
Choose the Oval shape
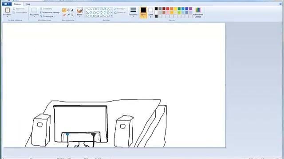pyautogui.click(x=94, y=9)
